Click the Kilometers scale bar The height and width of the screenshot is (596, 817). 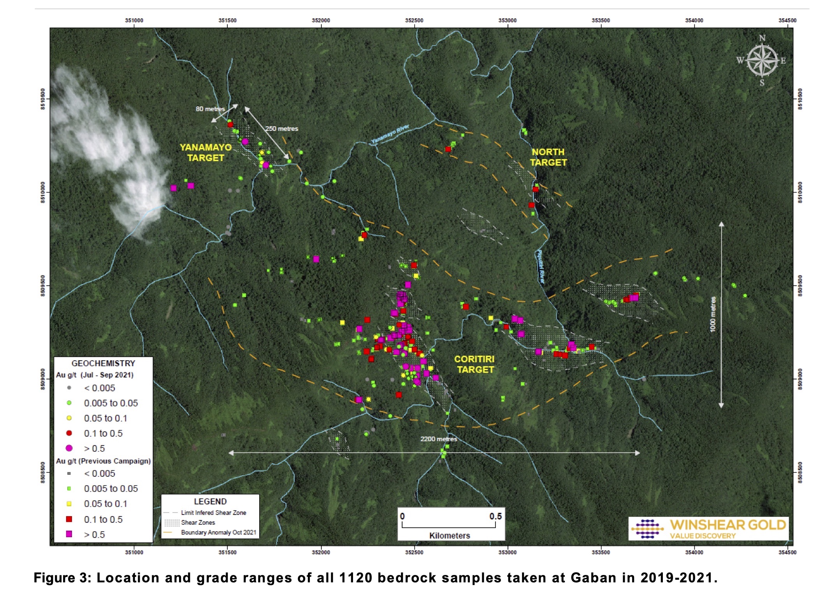point(449,527)
